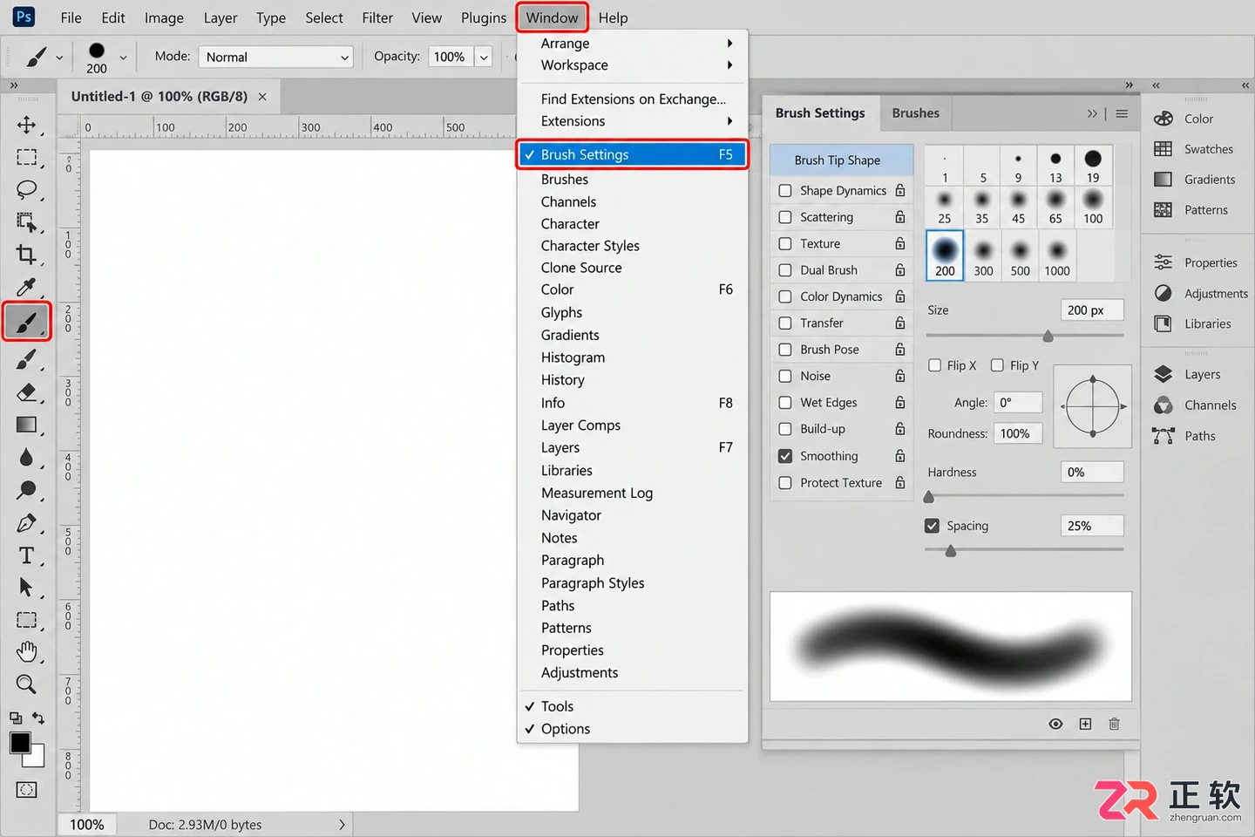
Task: Click the foreground color swatch
Action: click(20, 744)
